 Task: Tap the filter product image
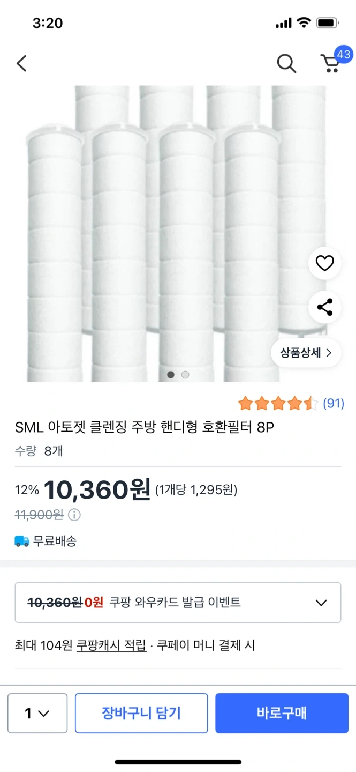pyautogui.click(x=161, y=231)
